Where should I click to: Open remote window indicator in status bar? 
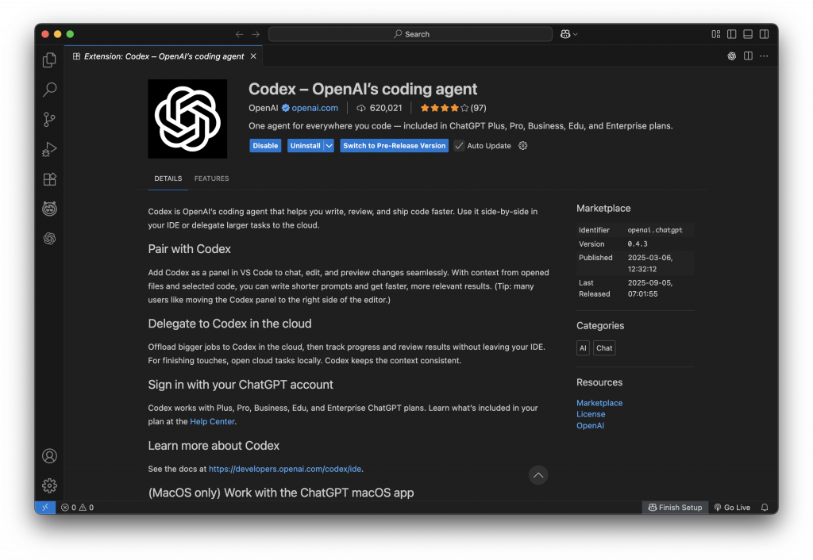(x=45, y=507)
